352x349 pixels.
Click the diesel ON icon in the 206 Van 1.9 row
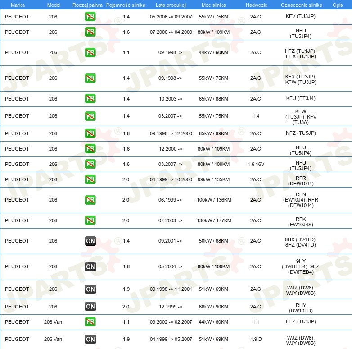tap(90, 339)
